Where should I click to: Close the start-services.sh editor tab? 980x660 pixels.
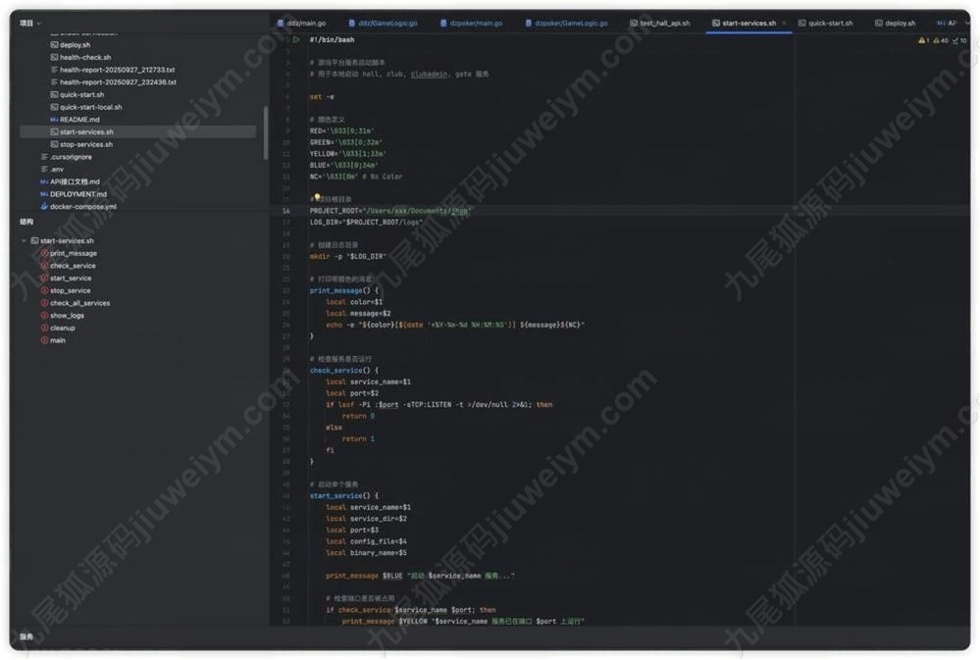click(x=784, y=23)
